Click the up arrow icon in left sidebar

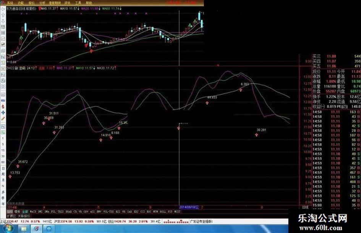3,15
